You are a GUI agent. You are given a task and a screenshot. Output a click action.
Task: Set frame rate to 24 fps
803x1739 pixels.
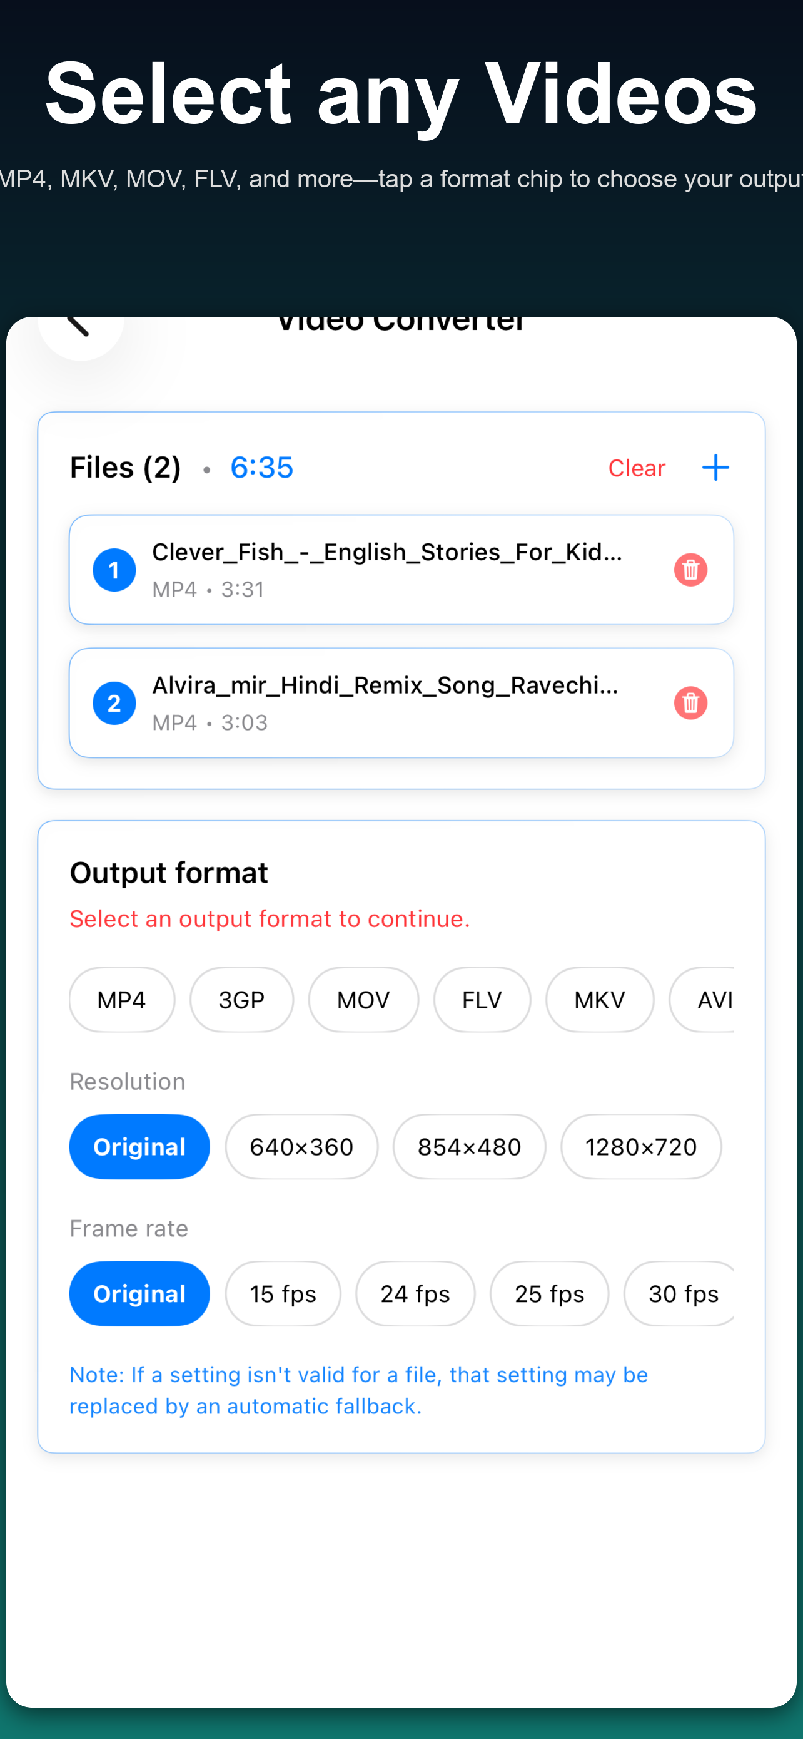click(415, 1293)
